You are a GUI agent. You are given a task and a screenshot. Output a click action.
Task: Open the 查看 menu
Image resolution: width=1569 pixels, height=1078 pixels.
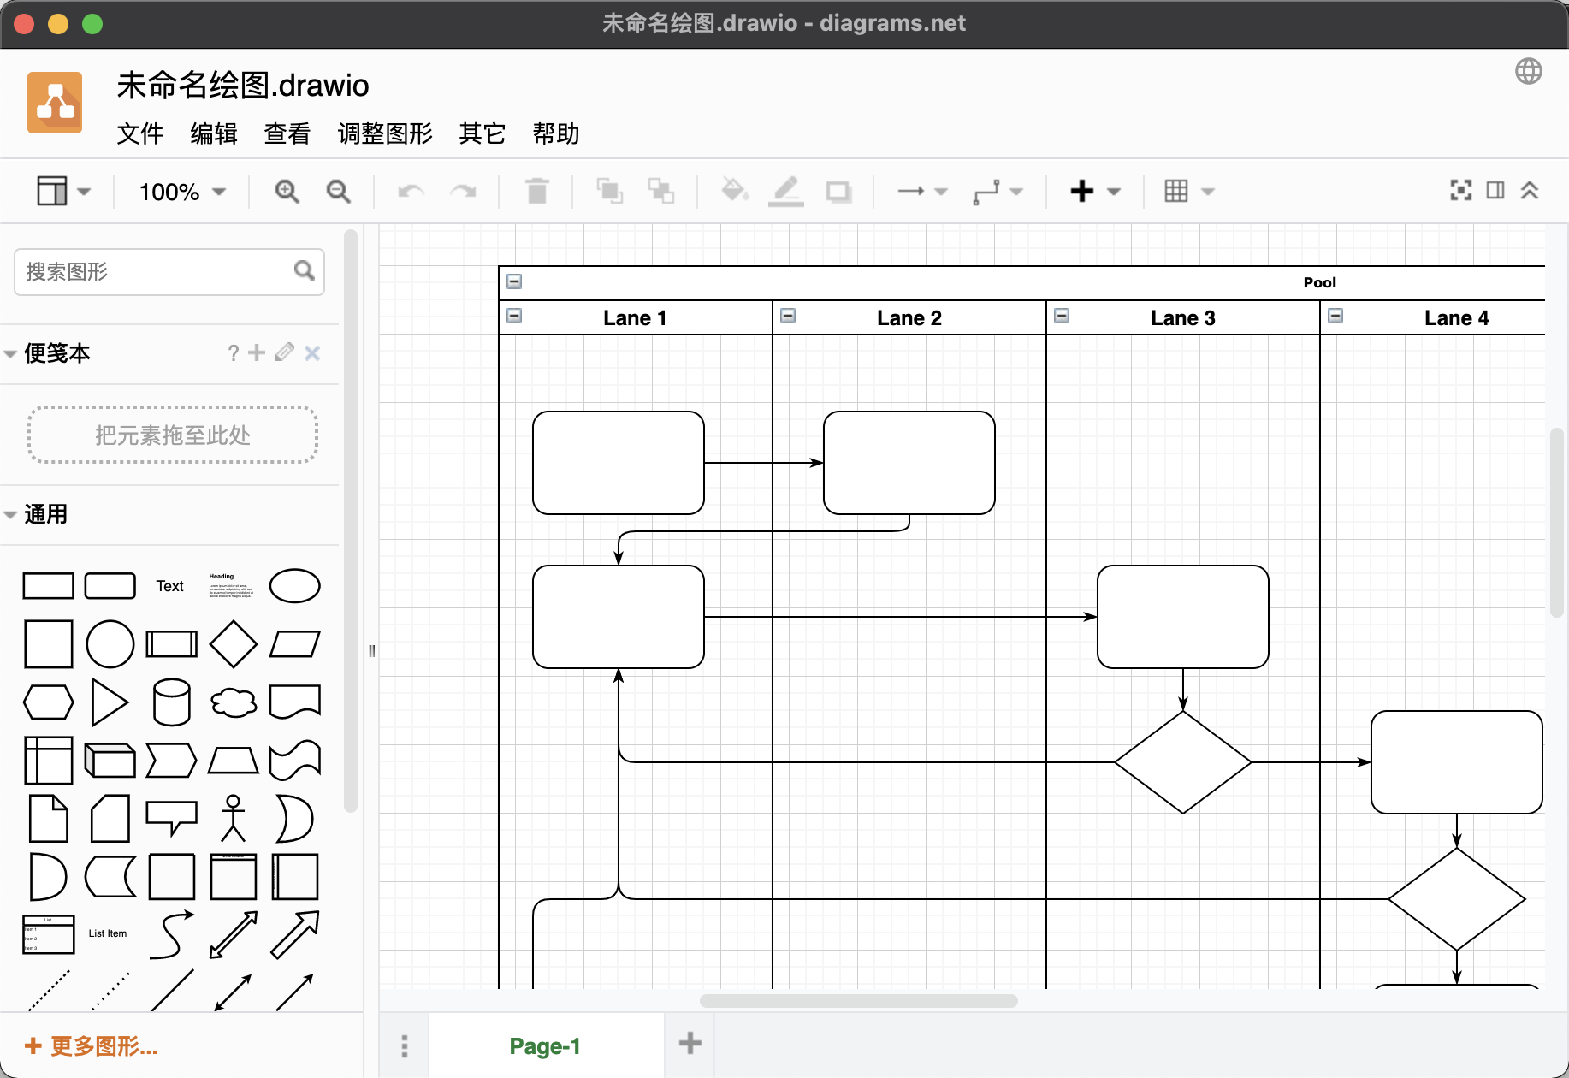pyautogui.click(x=287, y=133)
